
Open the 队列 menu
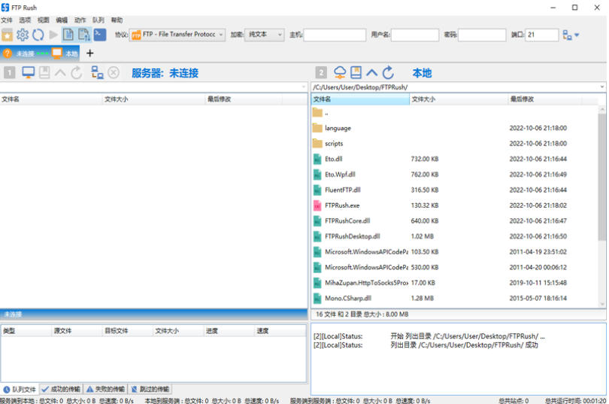click(98, 20)
